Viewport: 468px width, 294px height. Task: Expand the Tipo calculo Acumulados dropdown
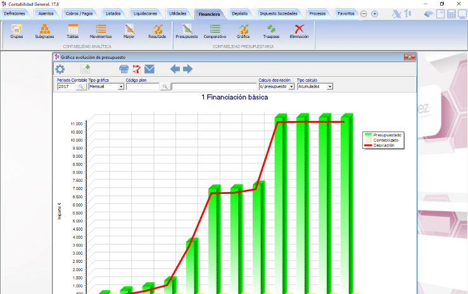329,87
